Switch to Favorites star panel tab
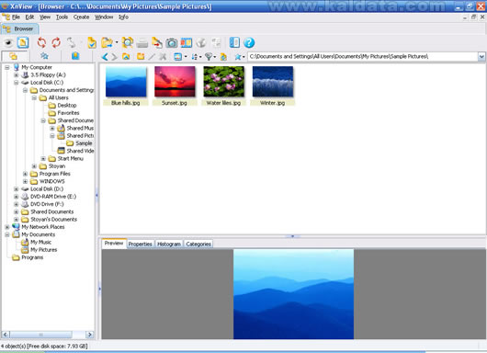This screenshot has height=353, width=487. [x=45, y=56]
